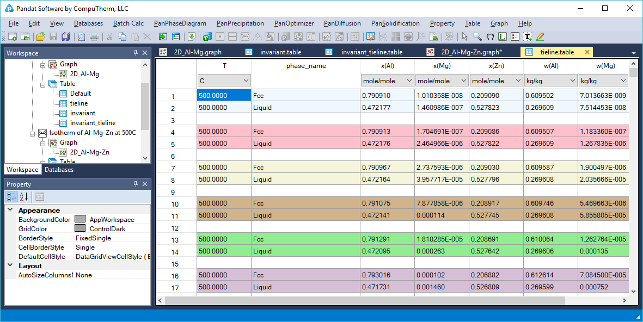
Task: Click the print icon in the toolbar
Action: (94, 37)
